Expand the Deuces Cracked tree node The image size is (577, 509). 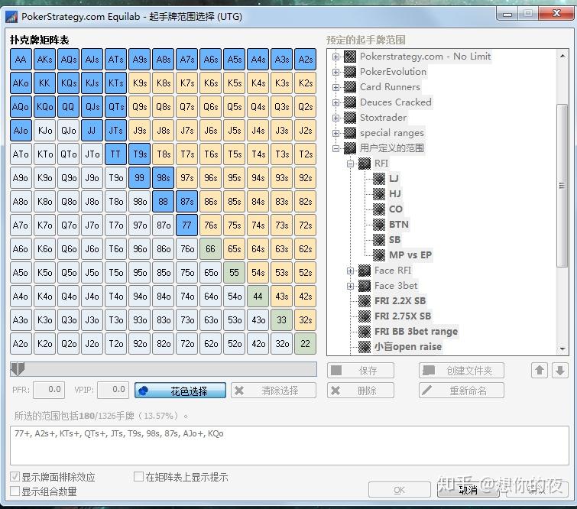point(336,102)
